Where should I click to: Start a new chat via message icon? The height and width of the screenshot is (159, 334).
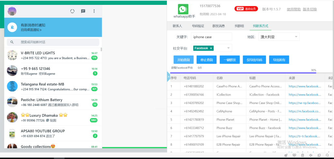(83, 11)
